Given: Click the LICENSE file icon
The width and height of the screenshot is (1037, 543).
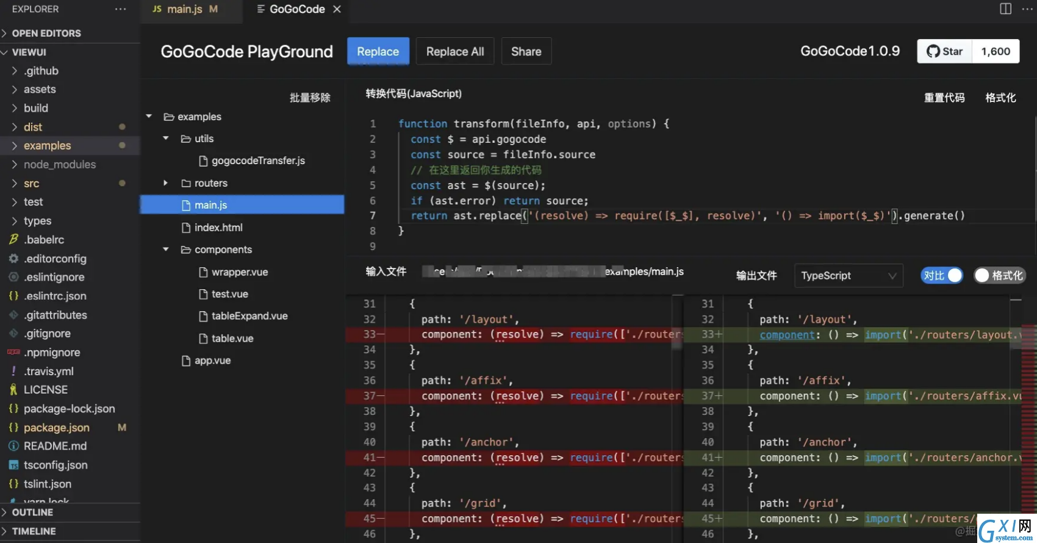Looking at the screenshot, I should click(x=13, y=389).
